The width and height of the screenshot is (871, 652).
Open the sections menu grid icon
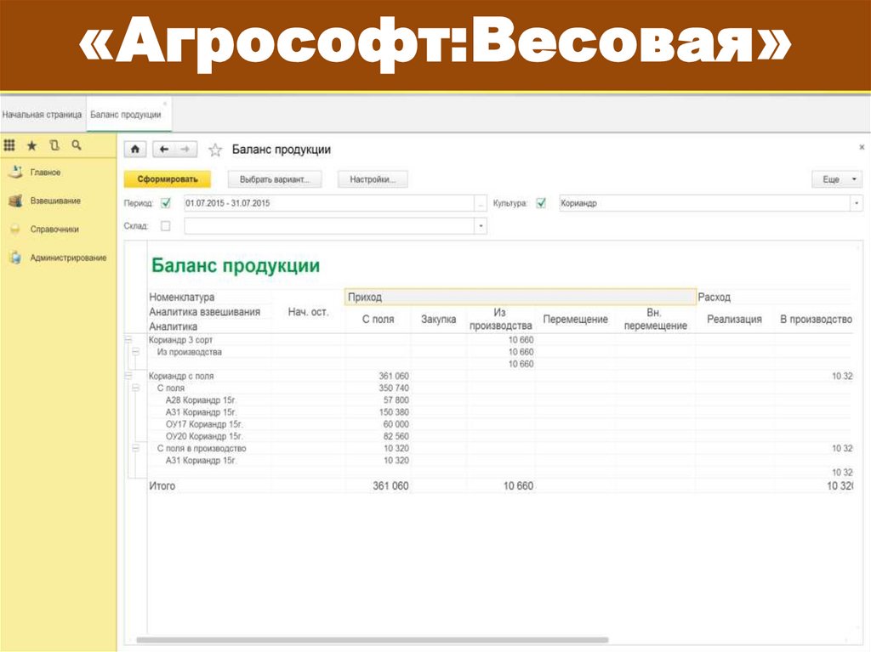point(9,145)
